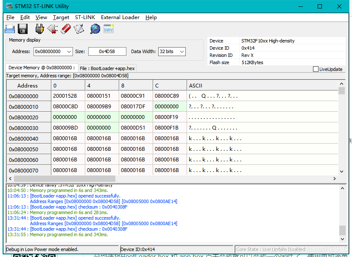Open the Target menu
352x257 pixels.
[x=61, y=17]
